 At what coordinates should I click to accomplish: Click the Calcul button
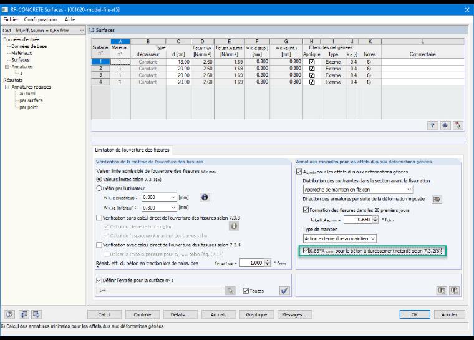tap(104, 314)
